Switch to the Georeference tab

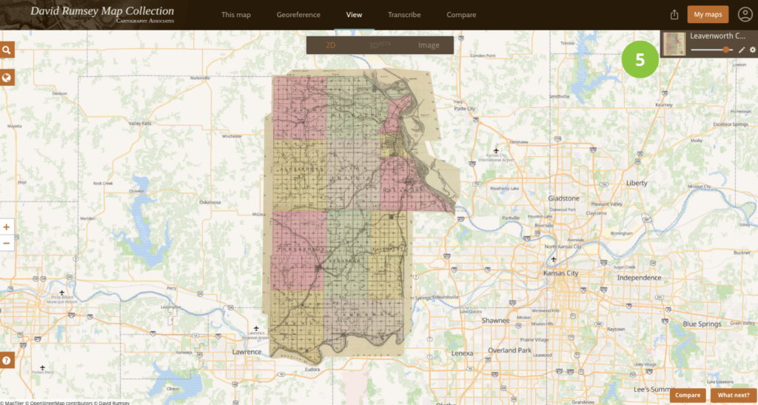[x=298, y=15]
